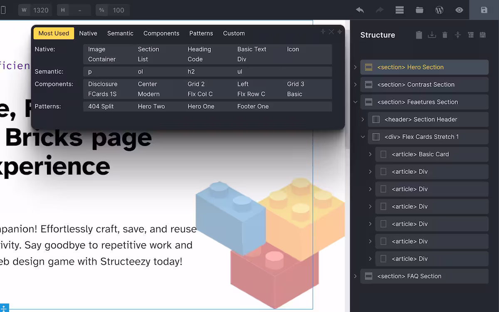
Task: Expand the Hero Section tree item
Action: [355, 67]
